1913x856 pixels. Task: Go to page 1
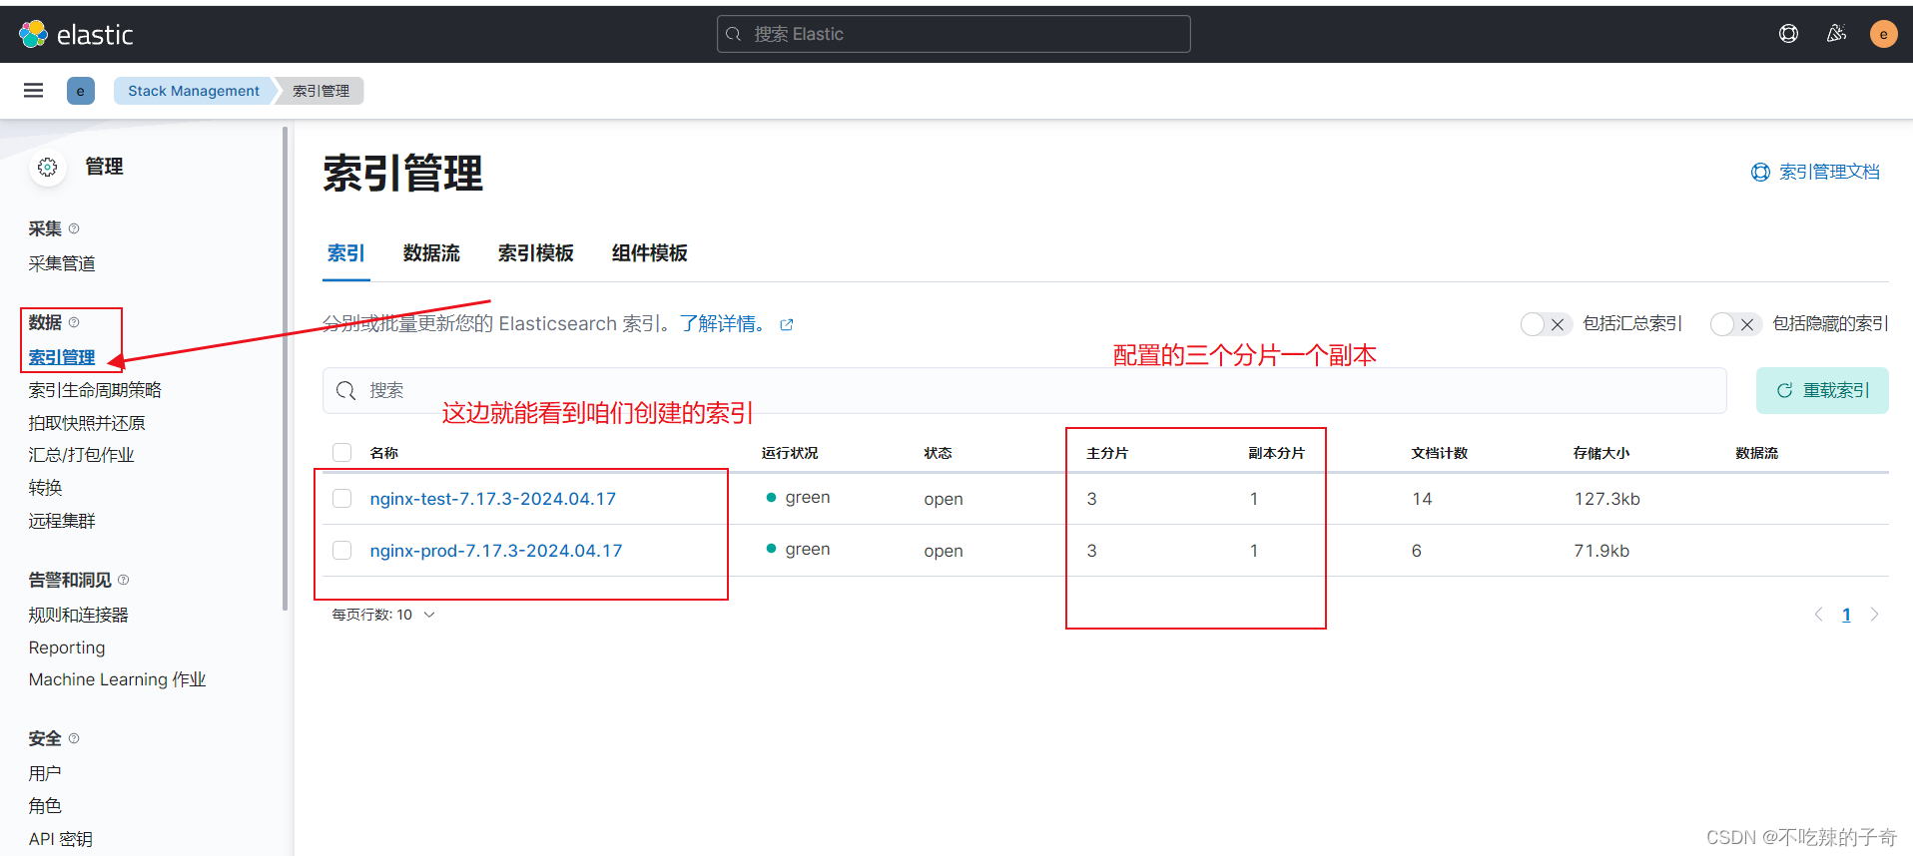point(1846,615)
